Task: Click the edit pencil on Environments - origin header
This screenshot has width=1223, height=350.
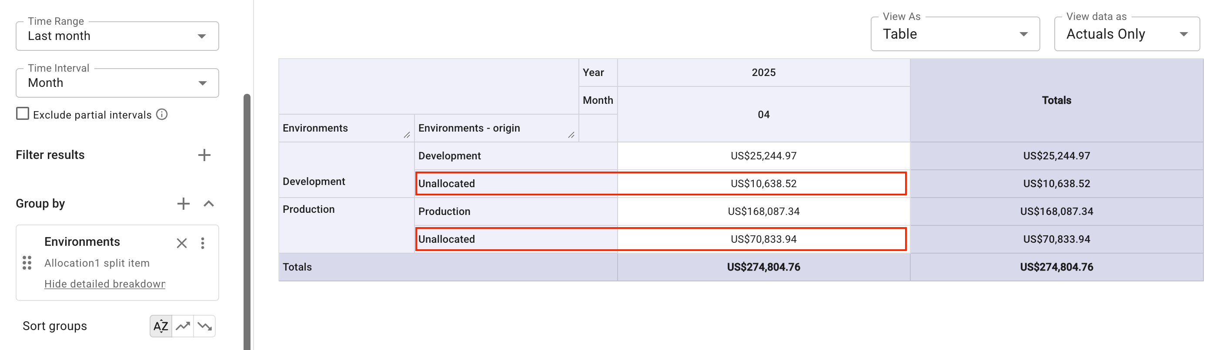Action: (571, 135)
